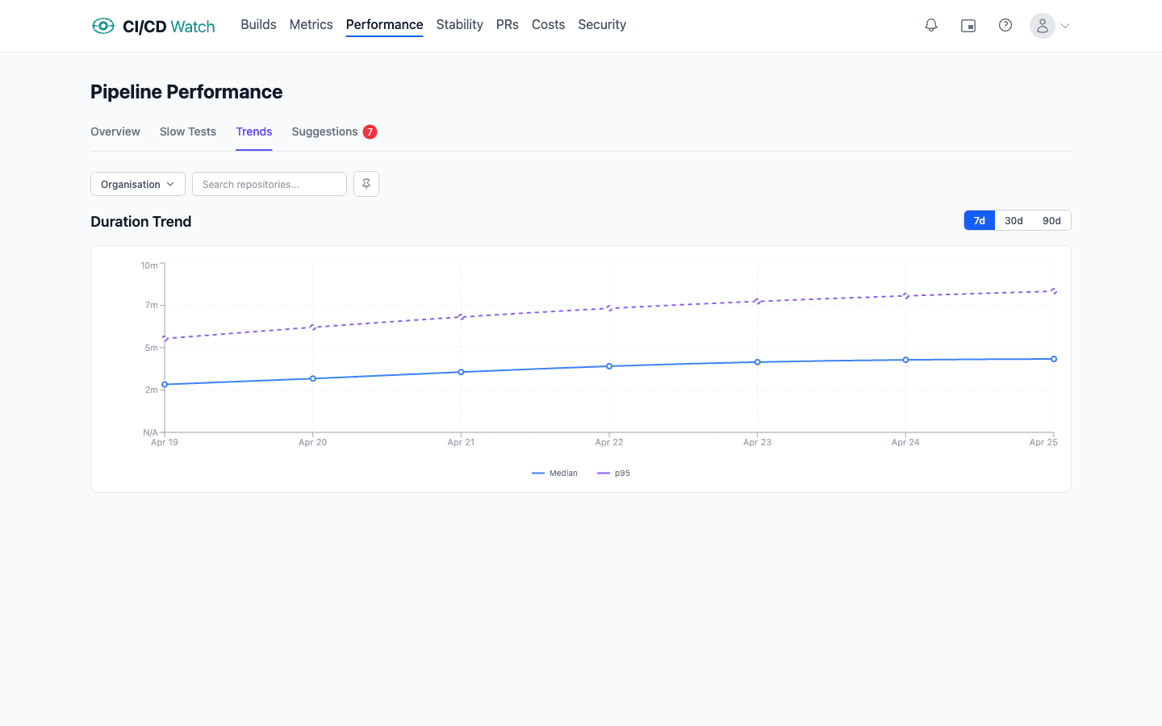The image size is (1162, 726).
Task: Pin the current repository filter
Action: point(366,184)
